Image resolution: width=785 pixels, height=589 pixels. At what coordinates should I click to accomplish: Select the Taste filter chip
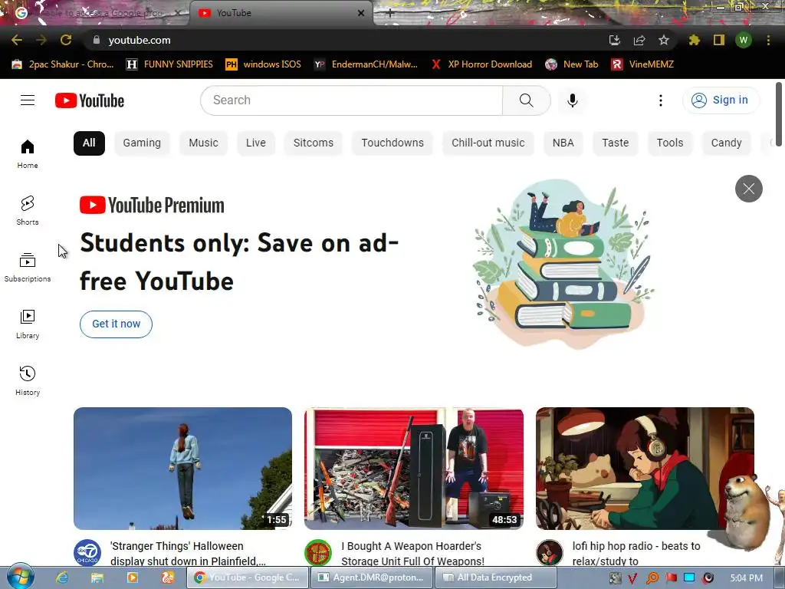(x=616, y=143)
